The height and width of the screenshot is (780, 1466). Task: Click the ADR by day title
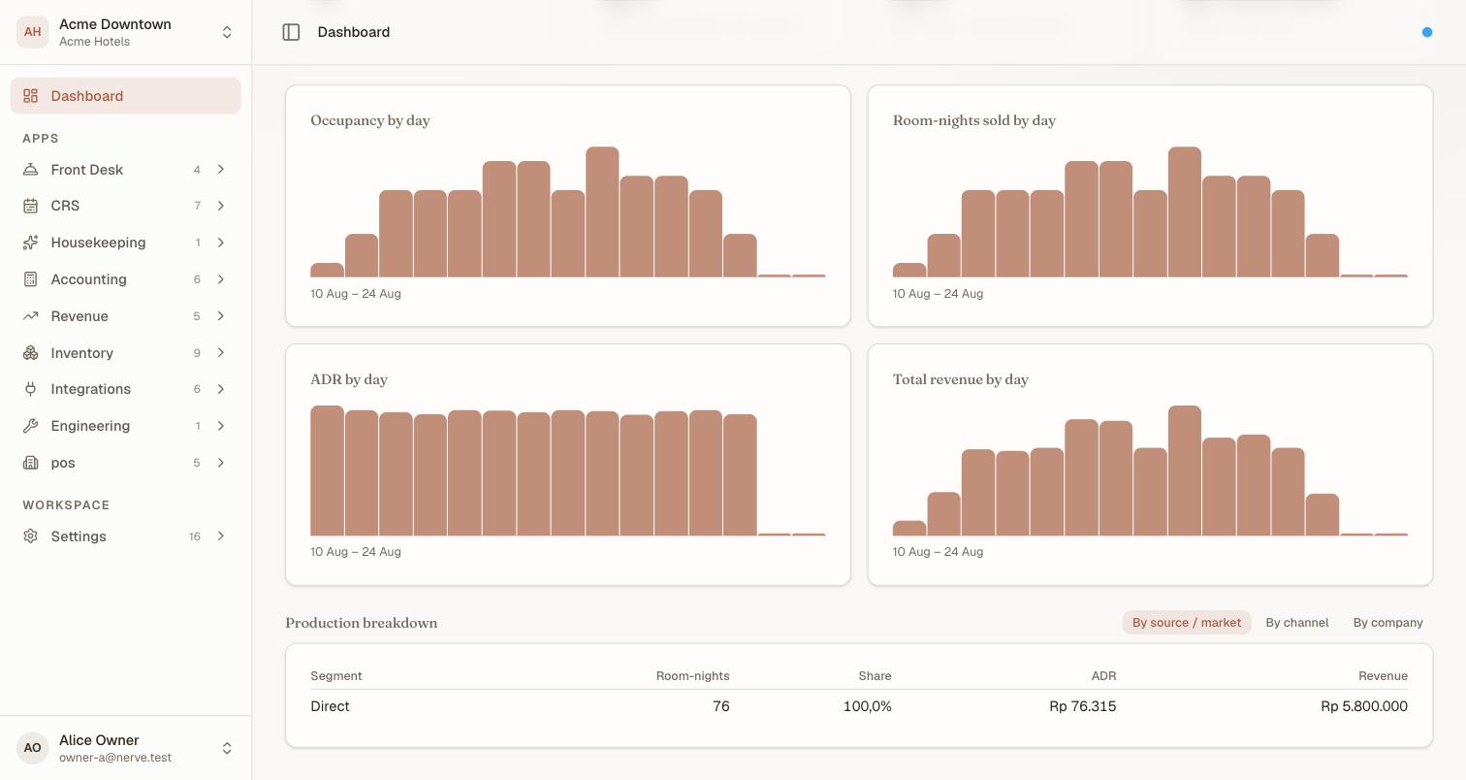(349, 379)
